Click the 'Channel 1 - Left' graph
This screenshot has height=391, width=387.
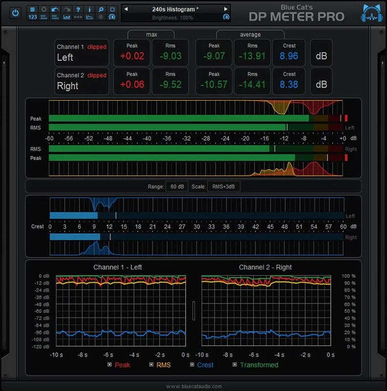pos(121,311)
